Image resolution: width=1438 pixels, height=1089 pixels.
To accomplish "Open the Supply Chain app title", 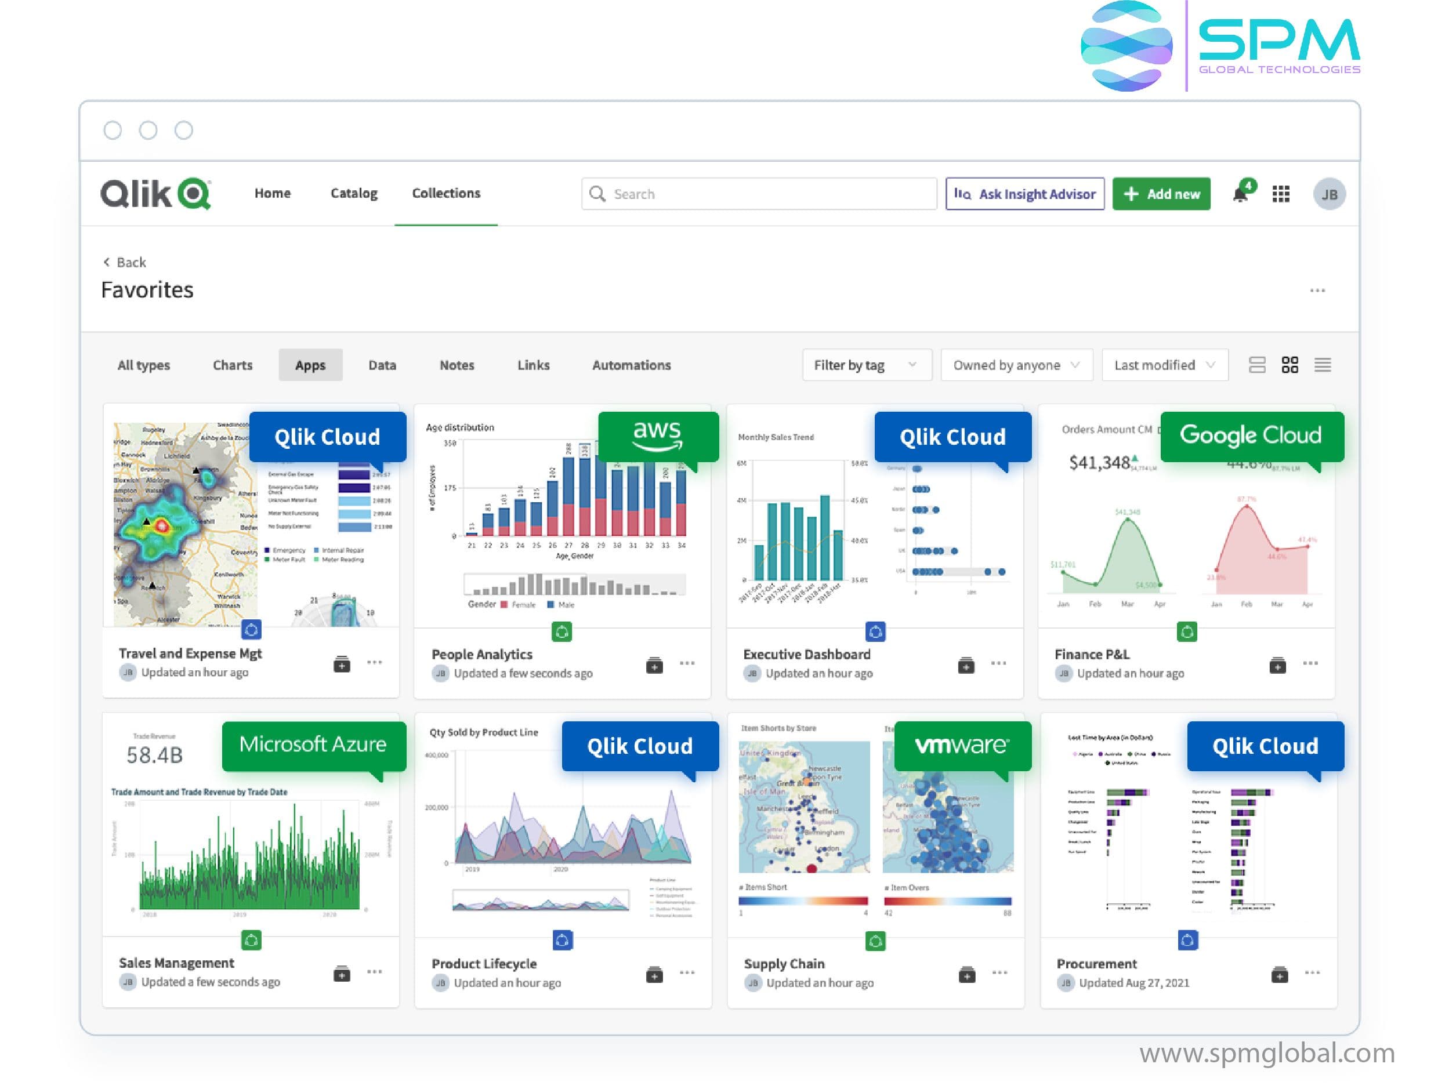I will [784, 964].
